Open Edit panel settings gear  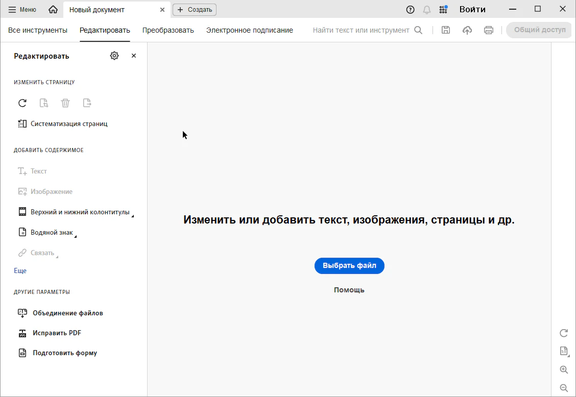click(114, 56)
